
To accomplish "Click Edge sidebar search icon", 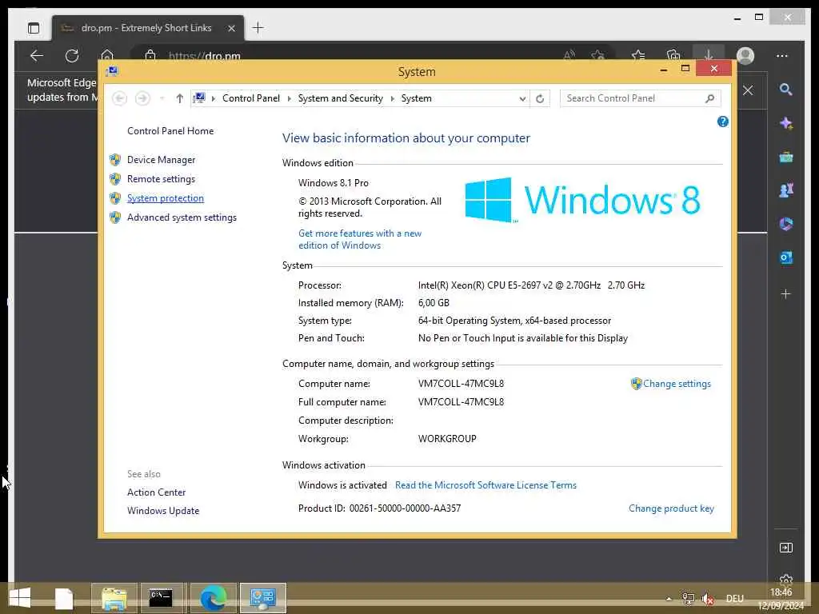I will pos(786,90).
